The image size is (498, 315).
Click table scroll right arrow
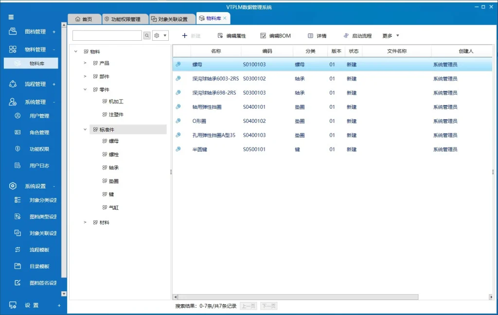[491, 297]
